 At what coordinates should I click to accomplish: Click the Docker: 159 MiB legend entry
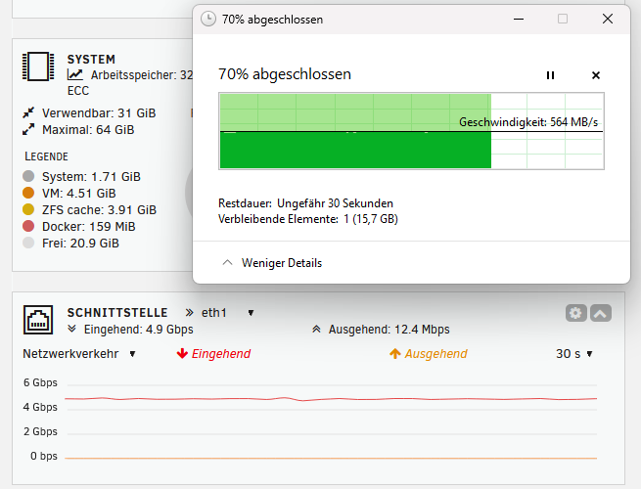click(89, 227)
